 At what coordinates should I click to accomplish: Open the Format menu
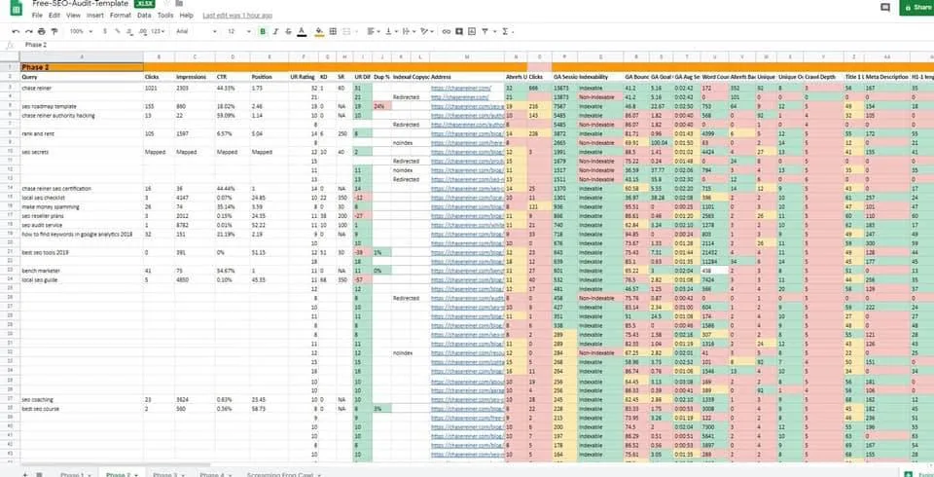tap(121, 15)
